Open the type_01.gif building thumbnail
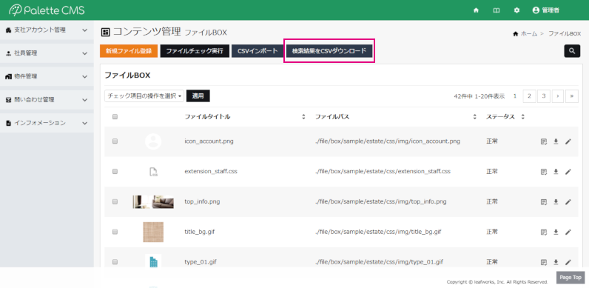 [x=153, y=261]
